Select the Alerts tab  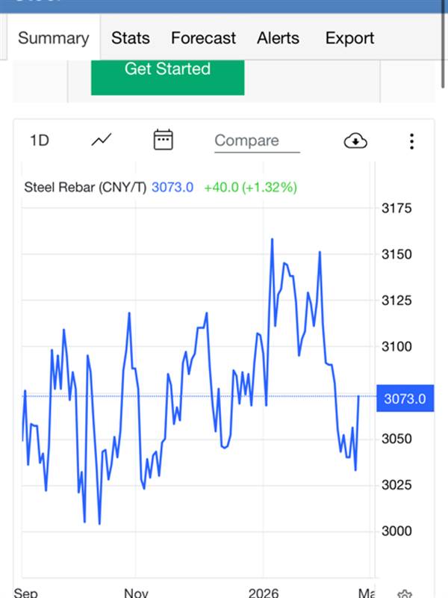279,38
